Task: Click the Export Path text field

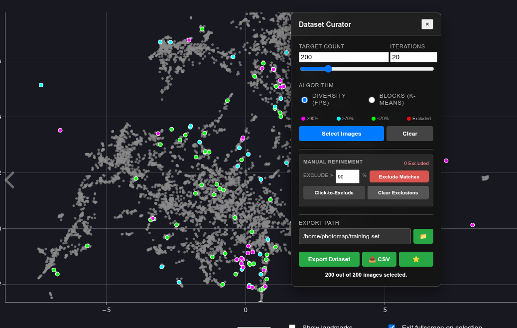Action: (x=355, y=236)
